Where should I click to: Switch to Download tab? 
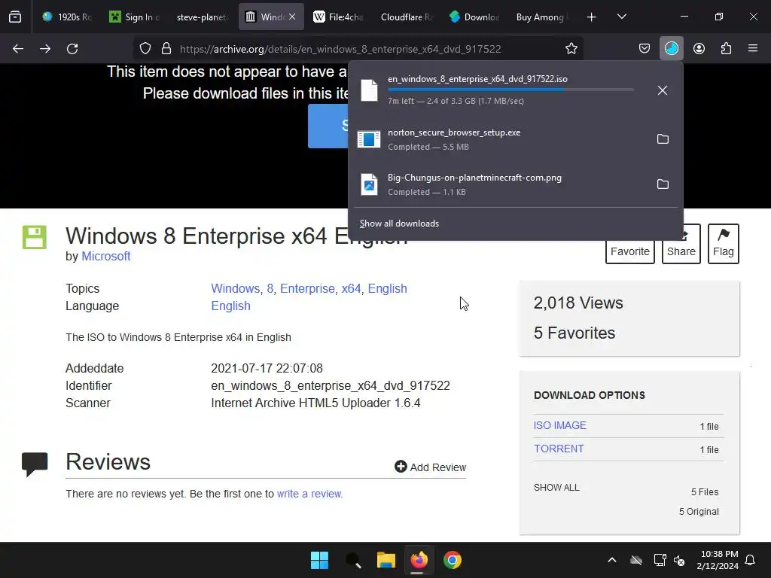tap(474, 17)
